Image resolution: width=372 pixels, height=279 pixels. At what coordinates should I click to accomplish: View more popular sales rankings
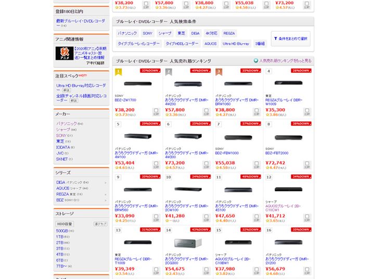click(x=285, y=60)
